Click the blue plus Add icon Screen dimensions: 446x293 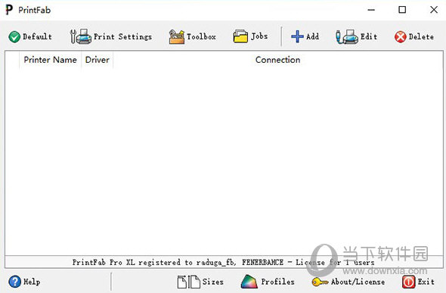(x=297, y=36)
